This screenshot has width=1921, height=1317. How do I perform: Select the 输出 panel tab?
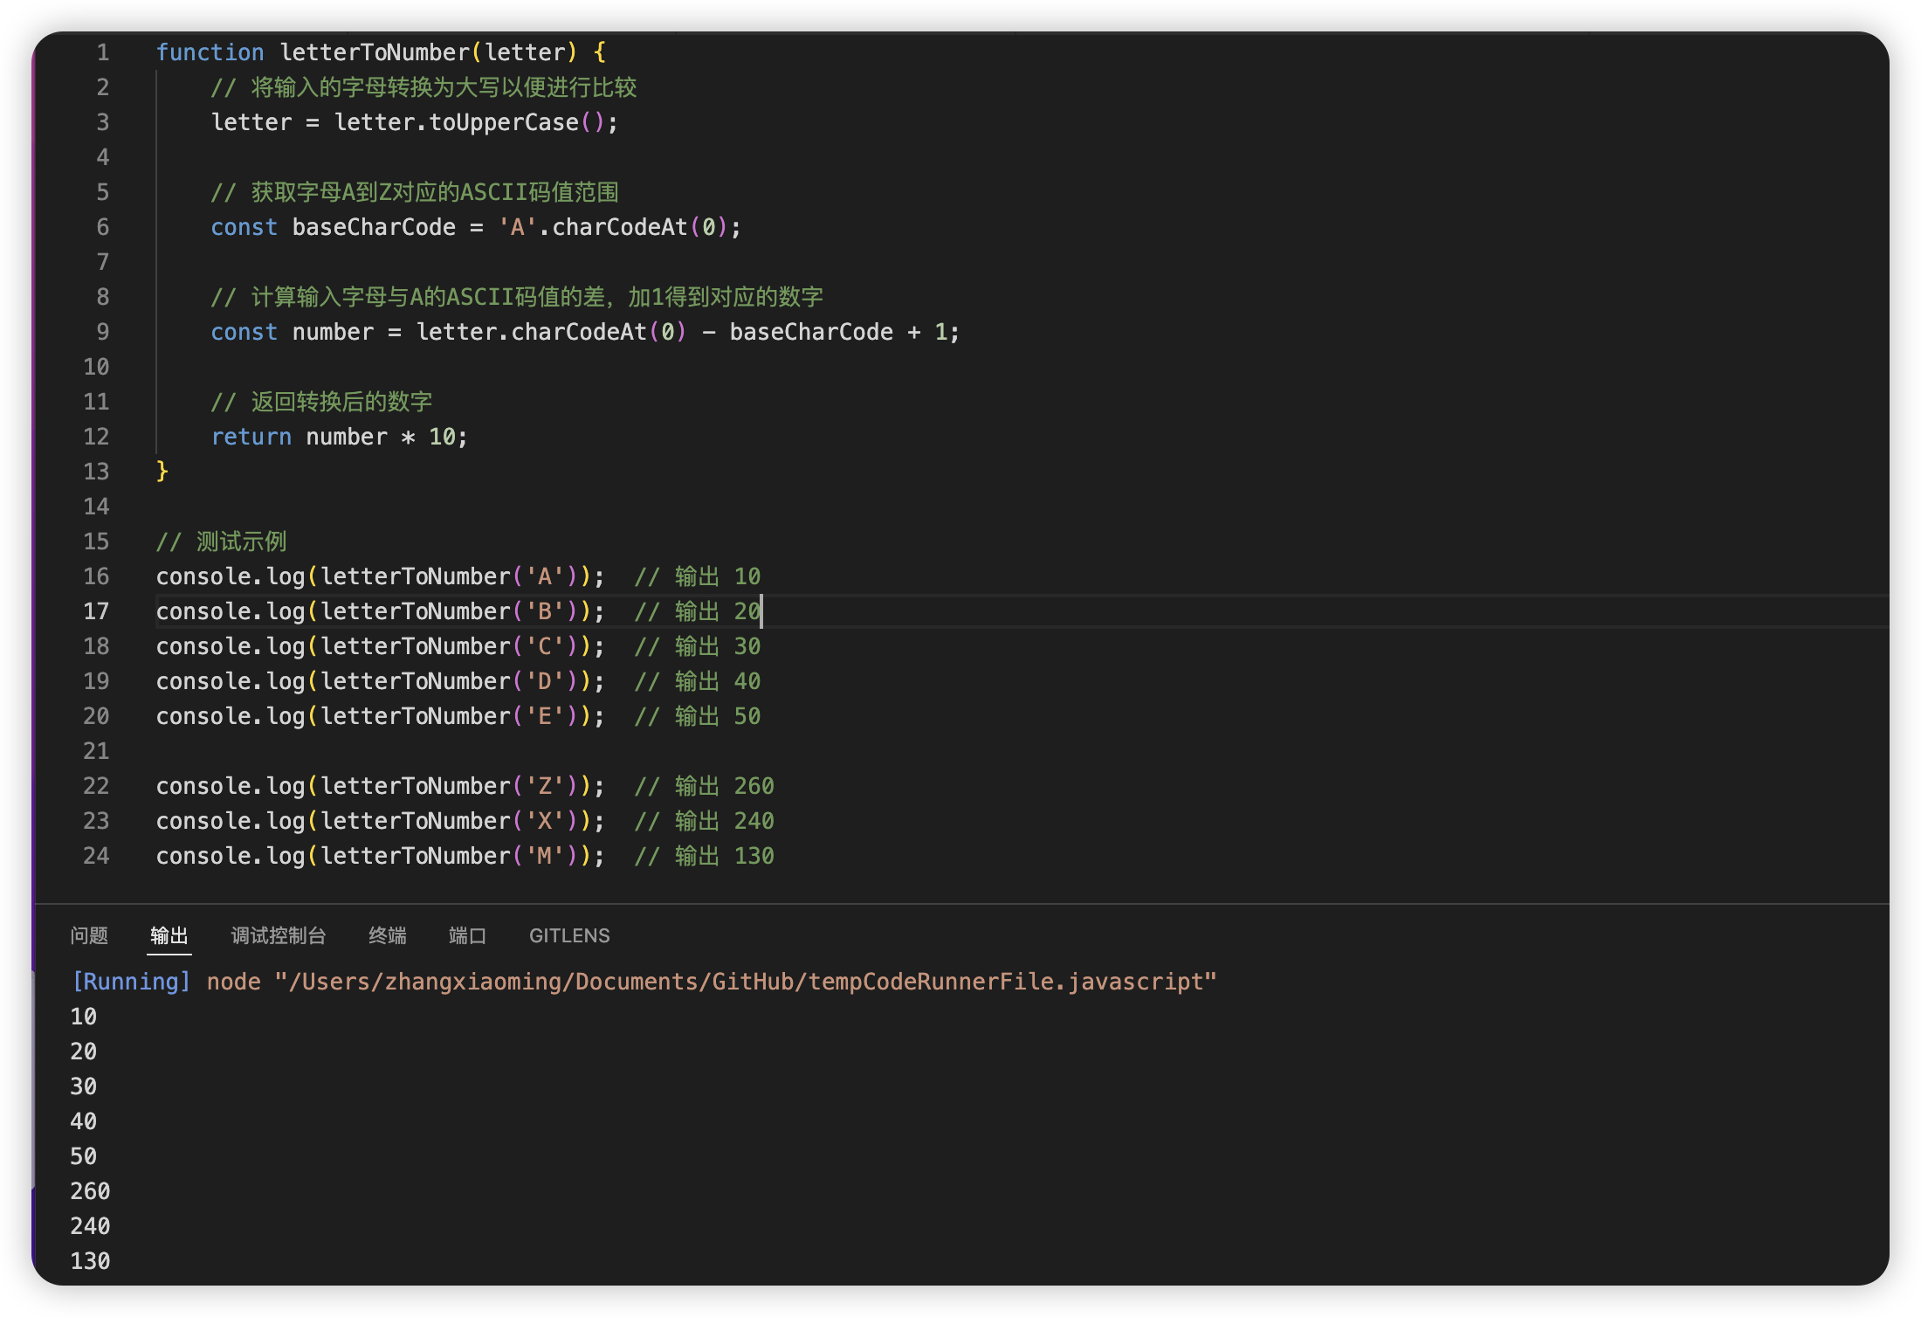[x=169, y=935]
